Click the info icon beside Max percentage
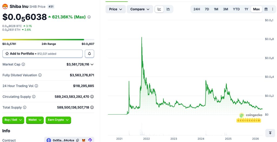Image resolution: width=277 pixels, height=142 pixels. coord(89,17)
